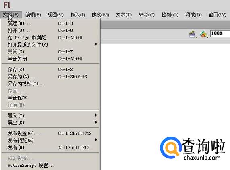The image size is (230, 170).
Task: Click the Fl application logo
Action: point(6,5)
